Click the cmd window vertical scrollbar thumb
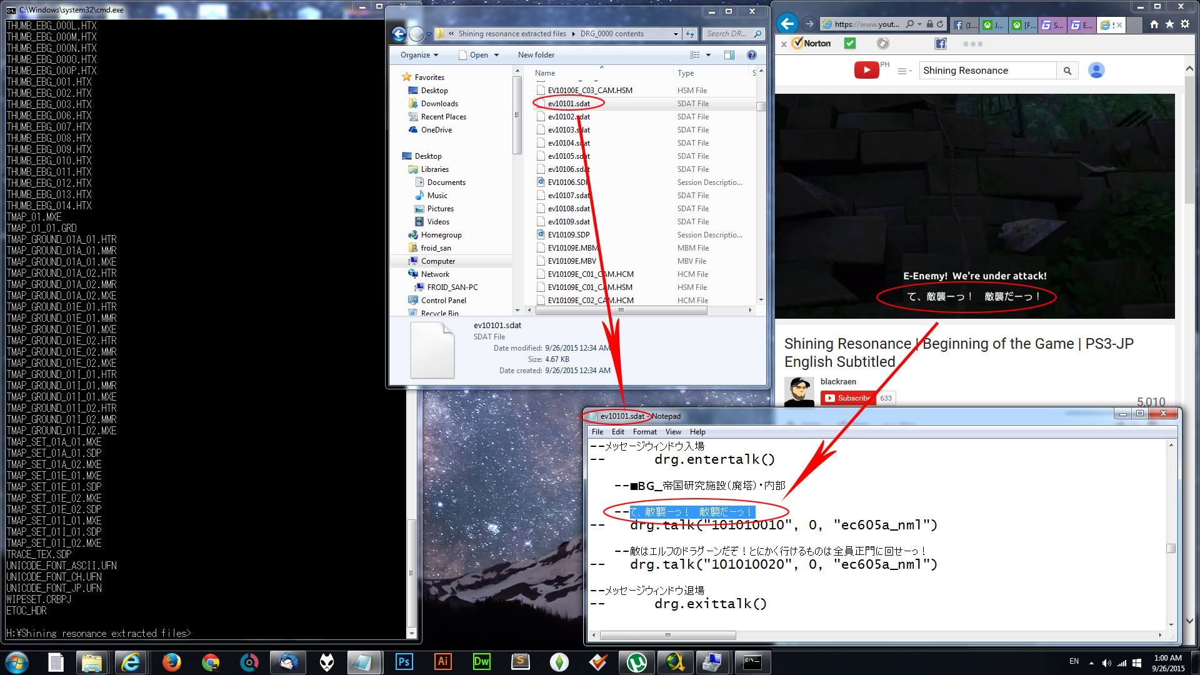Image resolution: width=1200 pixels, height=675 pixels. tap(411, 572)
